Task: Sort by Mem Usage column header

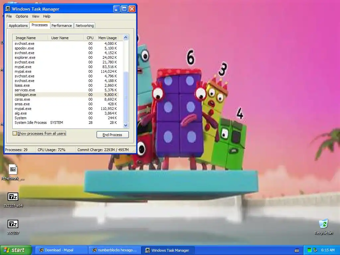Action: (107, 38)
